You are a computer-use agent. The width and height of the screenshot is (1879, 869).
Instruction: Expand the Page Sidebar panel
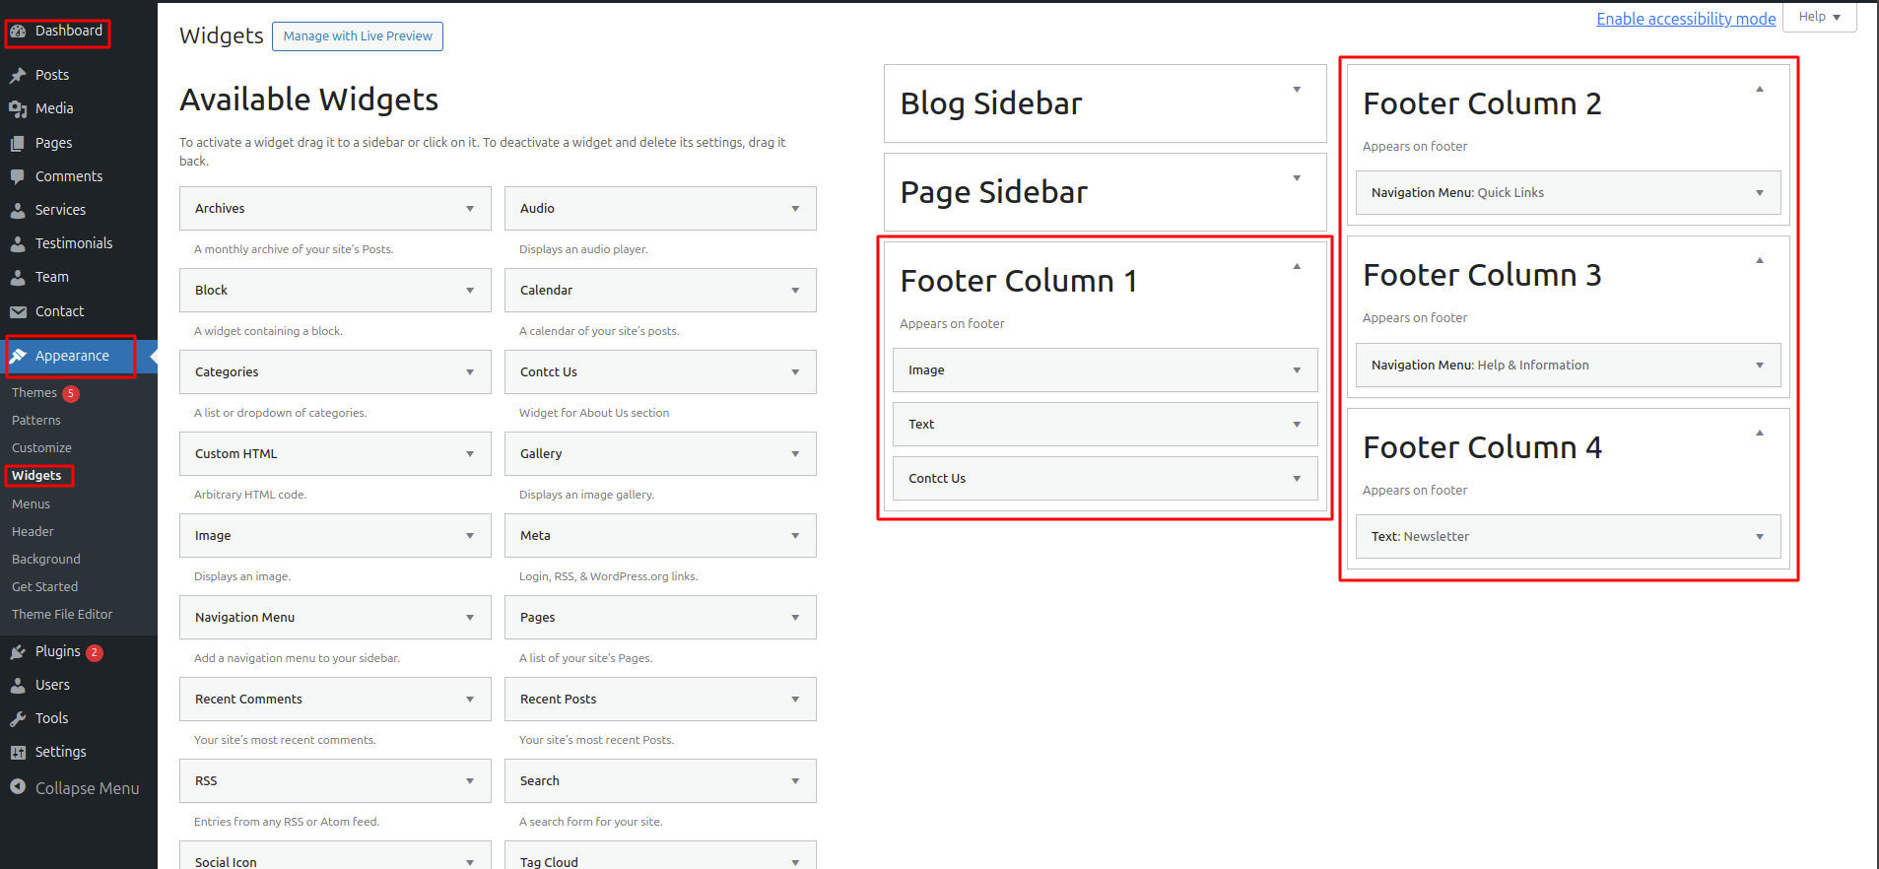click(x=1297, y=178)
